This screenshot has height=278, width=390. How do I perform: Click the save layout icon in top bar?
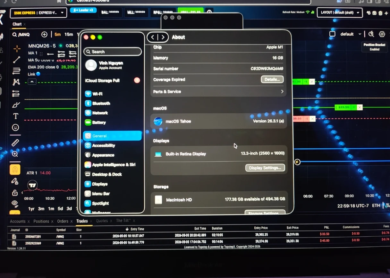[374, 13]
